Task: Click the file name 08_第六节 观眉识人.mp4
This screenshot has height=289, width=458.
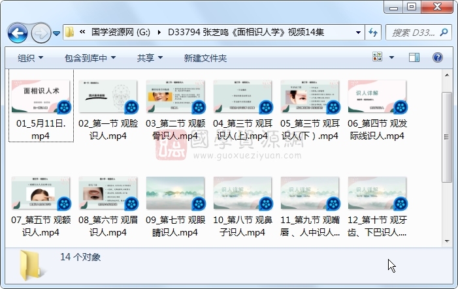Action: point(108,226)
